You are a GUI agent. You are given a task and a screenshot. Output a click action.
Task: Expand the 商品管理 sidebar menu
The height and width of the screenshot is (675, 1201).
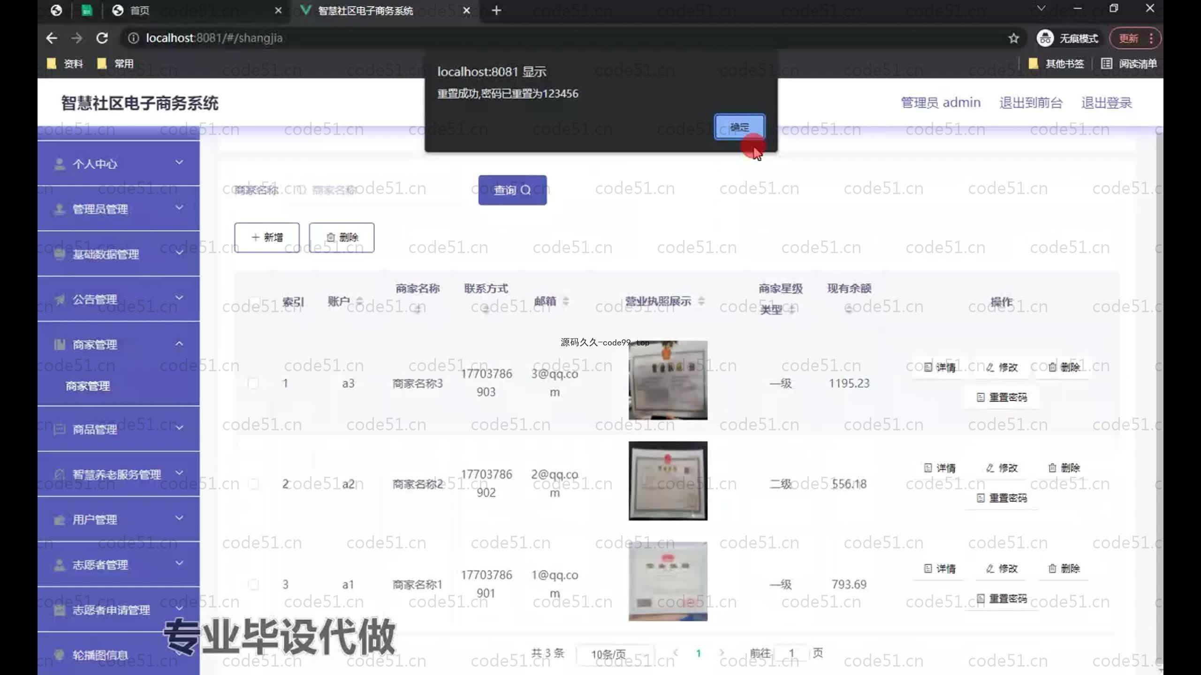click(x=119, y=429)
